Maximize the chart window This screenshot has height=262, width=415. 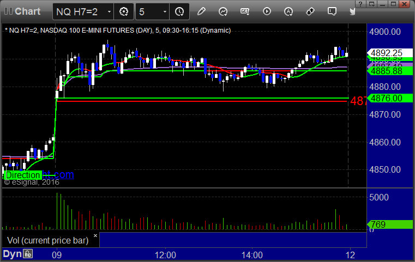click(394, 4)
